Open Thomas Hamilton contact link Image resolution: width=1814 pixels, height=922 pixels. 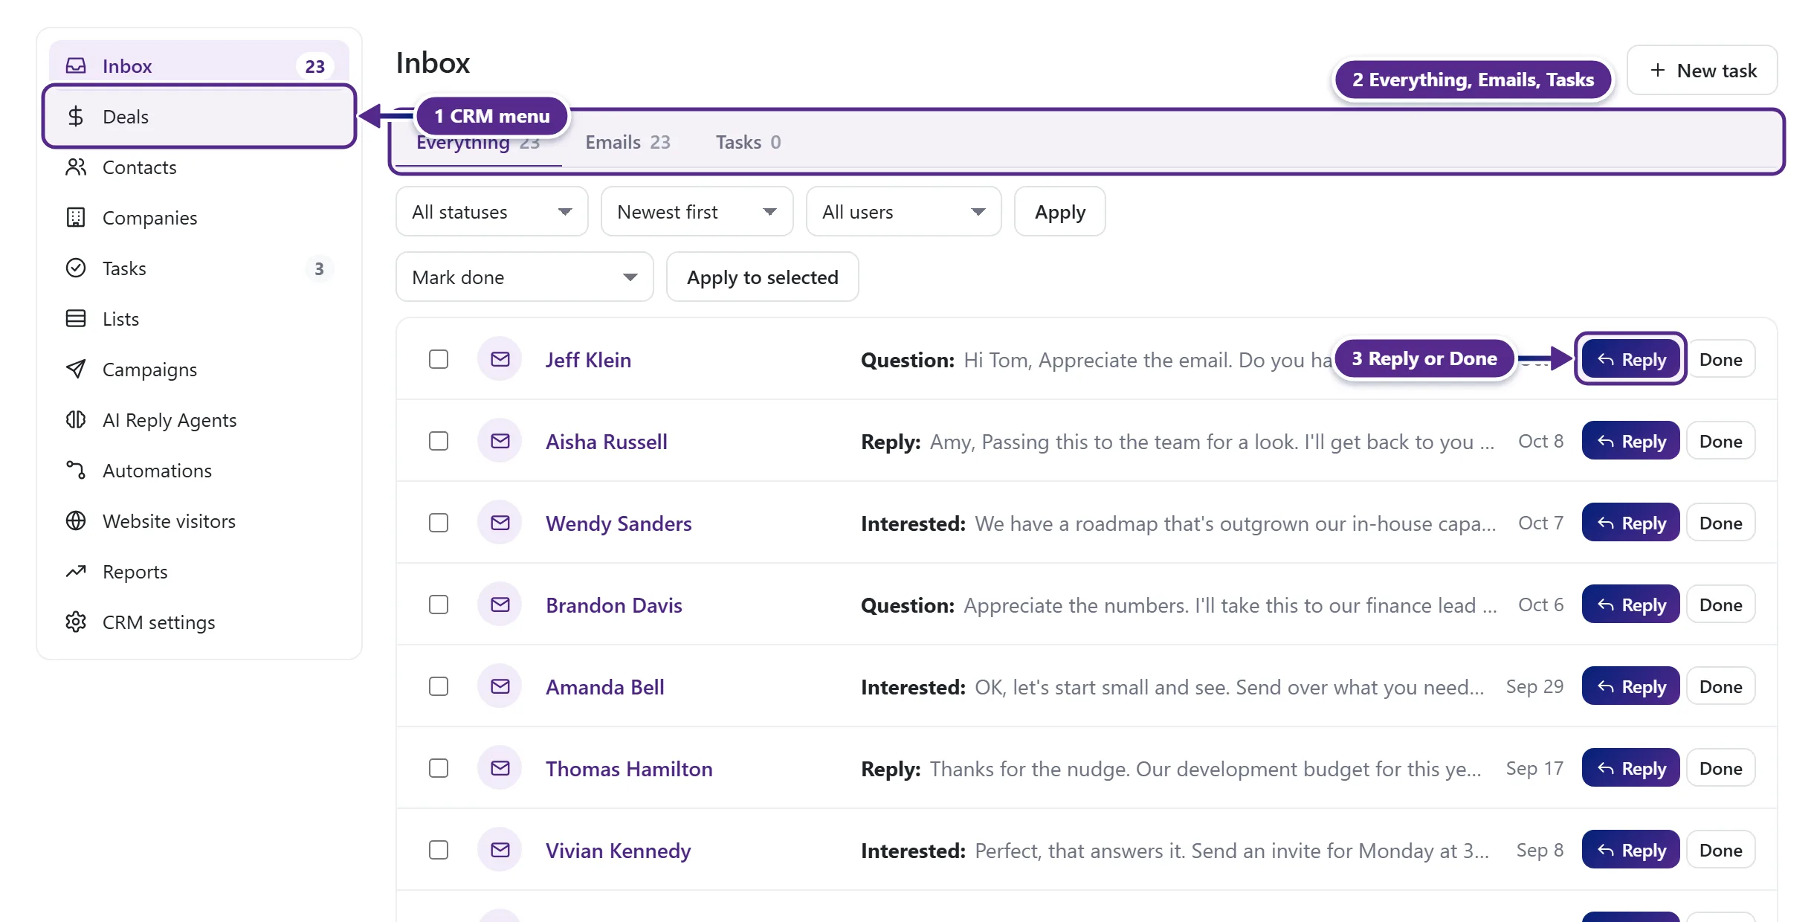tap(629, 769)
